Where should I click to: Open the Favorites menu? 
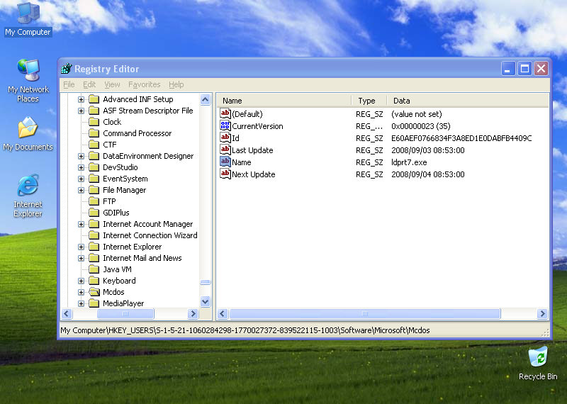click(145, 84)
